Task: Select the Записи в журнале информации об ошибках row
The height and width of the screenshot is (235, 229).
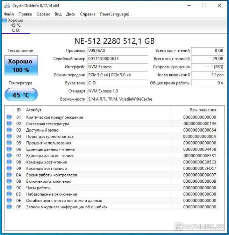Action: pyautogui.click(x=111, y=207)
